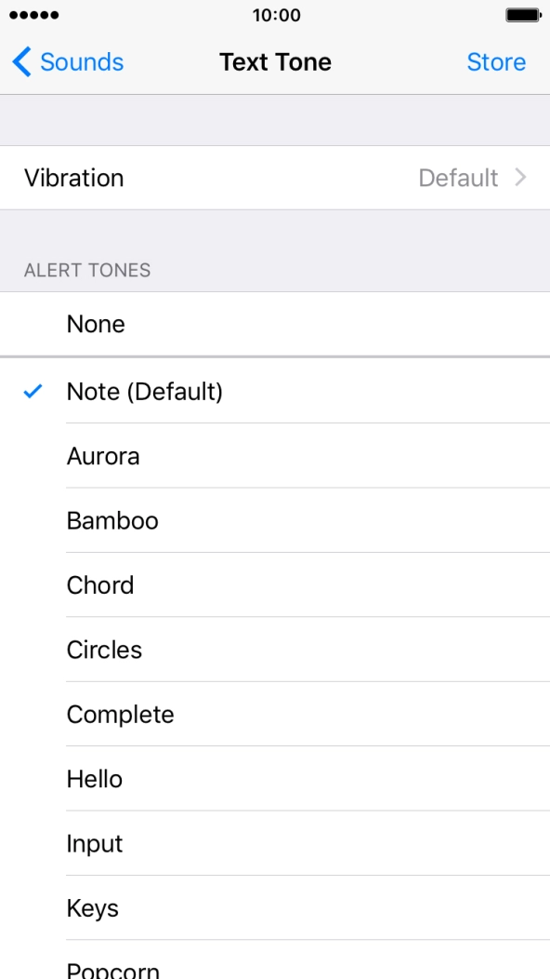Tap the blue checkmark next to Note
Image resolution: width=550 pixels, height=979 pixels.
point(33,392)
